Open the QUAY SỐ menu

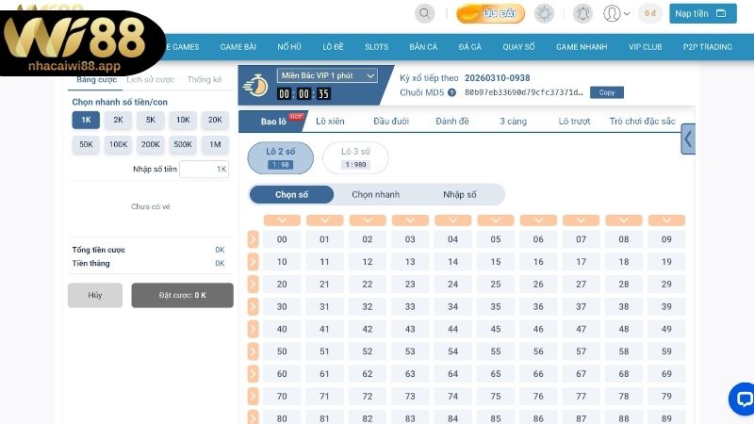pyautogui.click(x=518, y=46)
